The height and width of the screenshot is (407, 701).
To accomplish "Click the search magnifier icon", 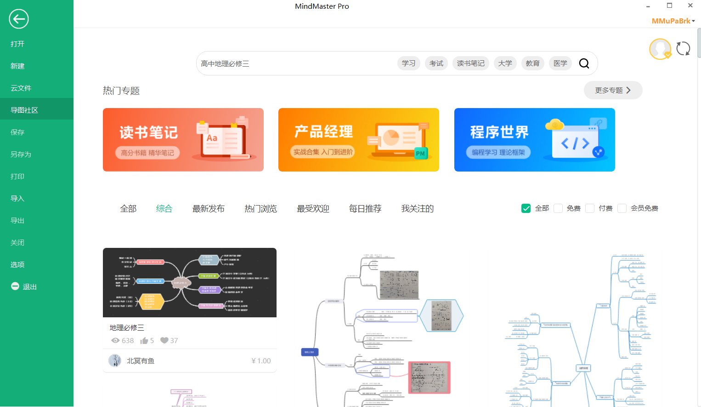I will (584, 63).
